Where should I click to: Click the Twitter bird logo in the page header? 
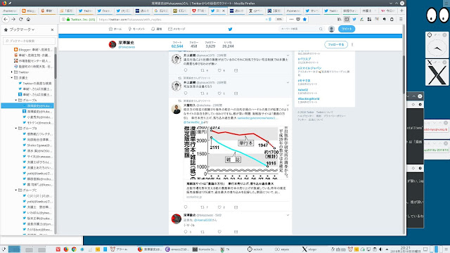230,29
